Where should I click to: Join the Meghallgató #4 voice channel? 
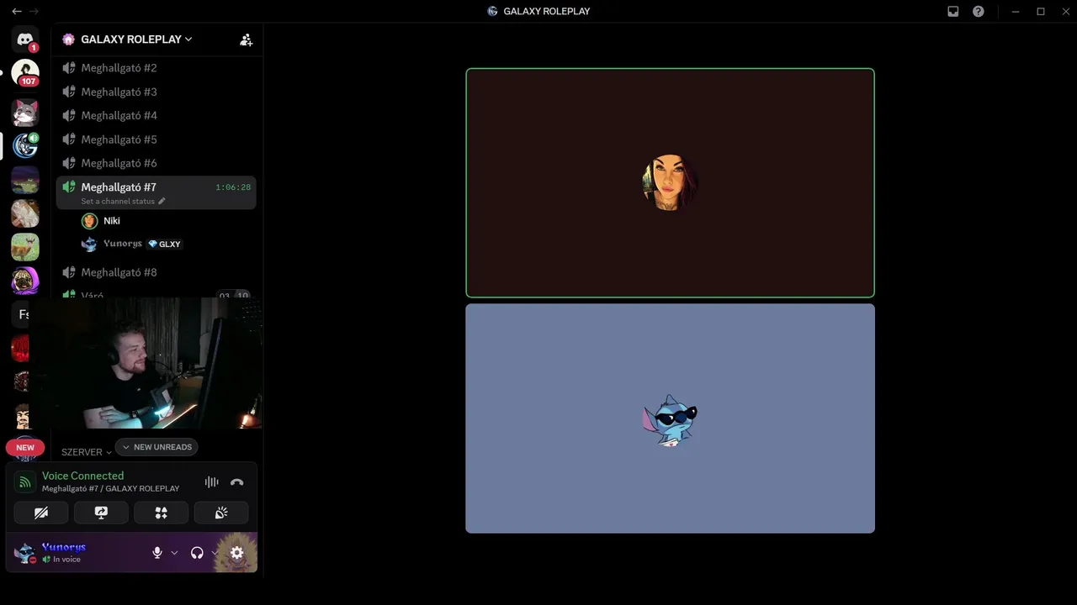pyautogui.click(x=157, y=115)
